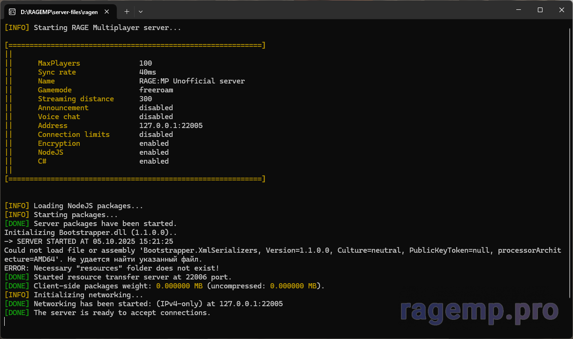Click the ERROR resources folder message
573x339 pixels.
pos(112,268)
